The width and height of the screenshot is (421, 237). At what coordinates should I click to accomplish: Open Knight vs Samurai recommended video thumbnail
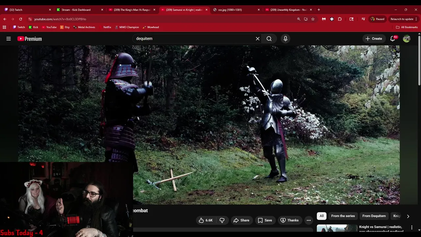pos(337,228)
